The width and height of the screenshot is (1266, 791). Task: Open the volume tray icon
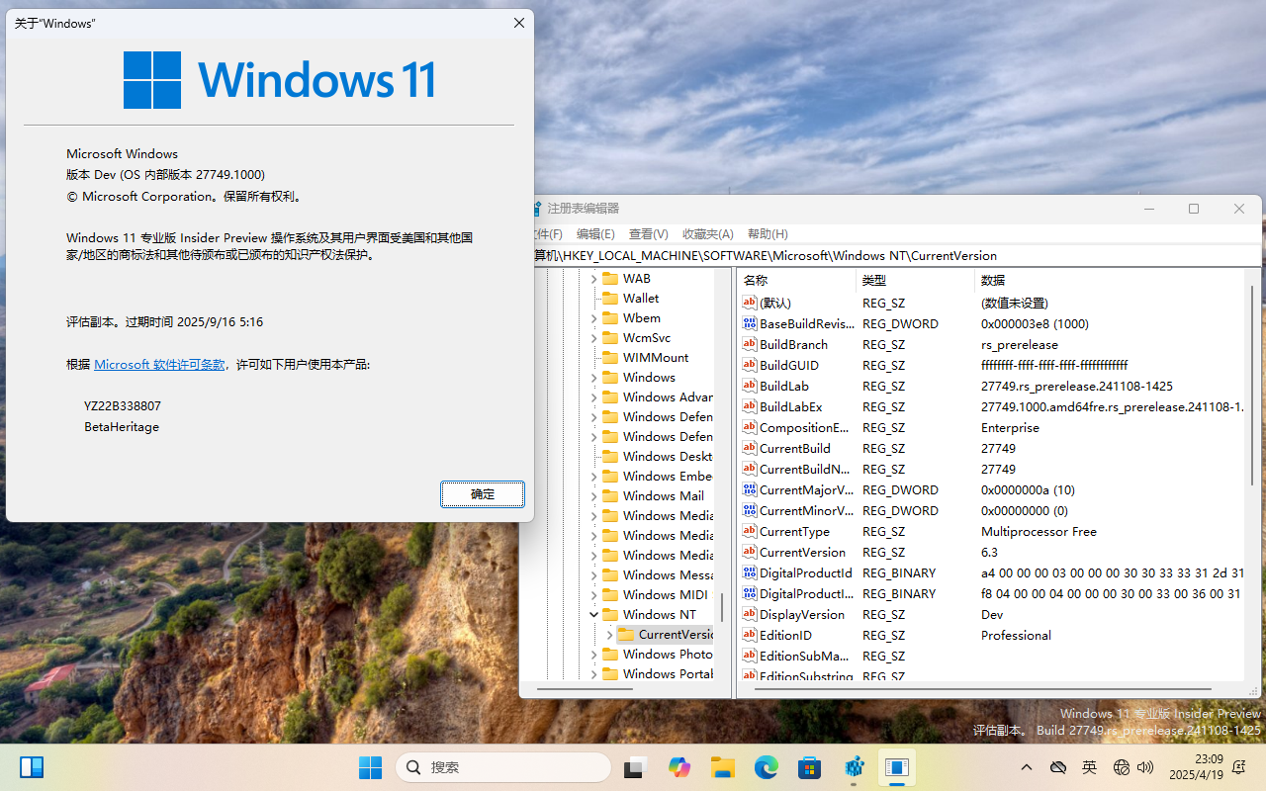(x=1145, y=767)
